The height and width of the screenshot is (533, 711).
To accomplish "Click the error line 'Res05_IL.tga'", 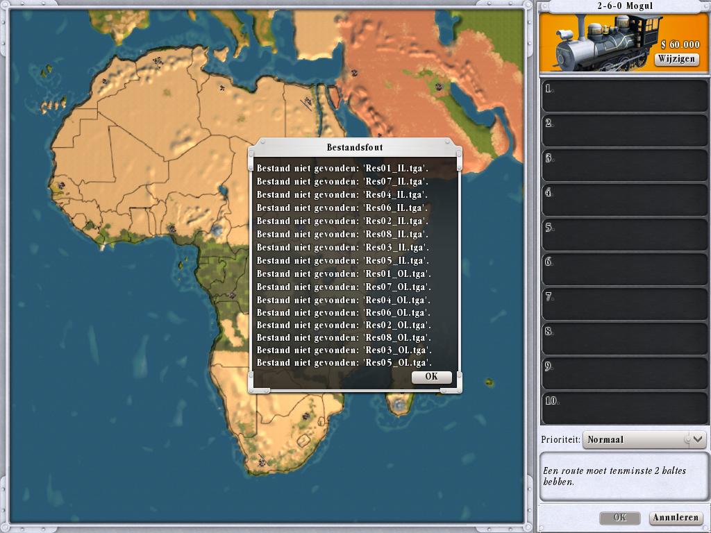I will click(342, 261).
